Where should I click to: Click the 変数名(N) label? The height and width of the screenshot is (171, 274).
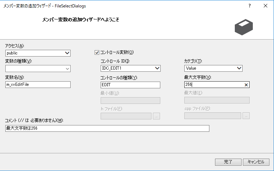tap(15, 77)
